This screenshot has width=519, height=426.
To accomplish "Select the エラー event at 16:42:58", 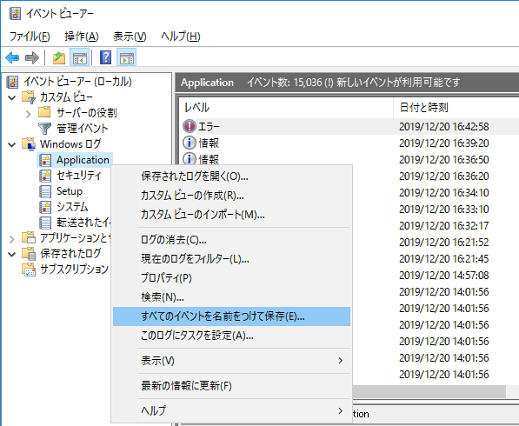I will tap(349, 126).
